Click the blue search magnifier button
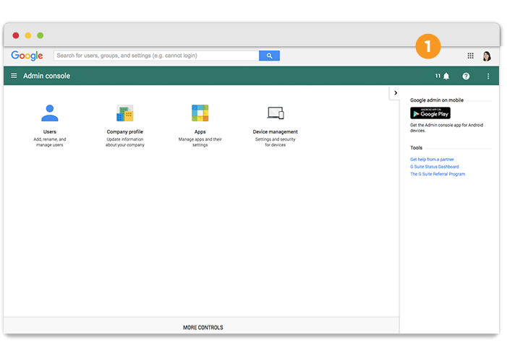Image resolution: width=507 pixels, height=361 pixels. click(x=269, y=56)
